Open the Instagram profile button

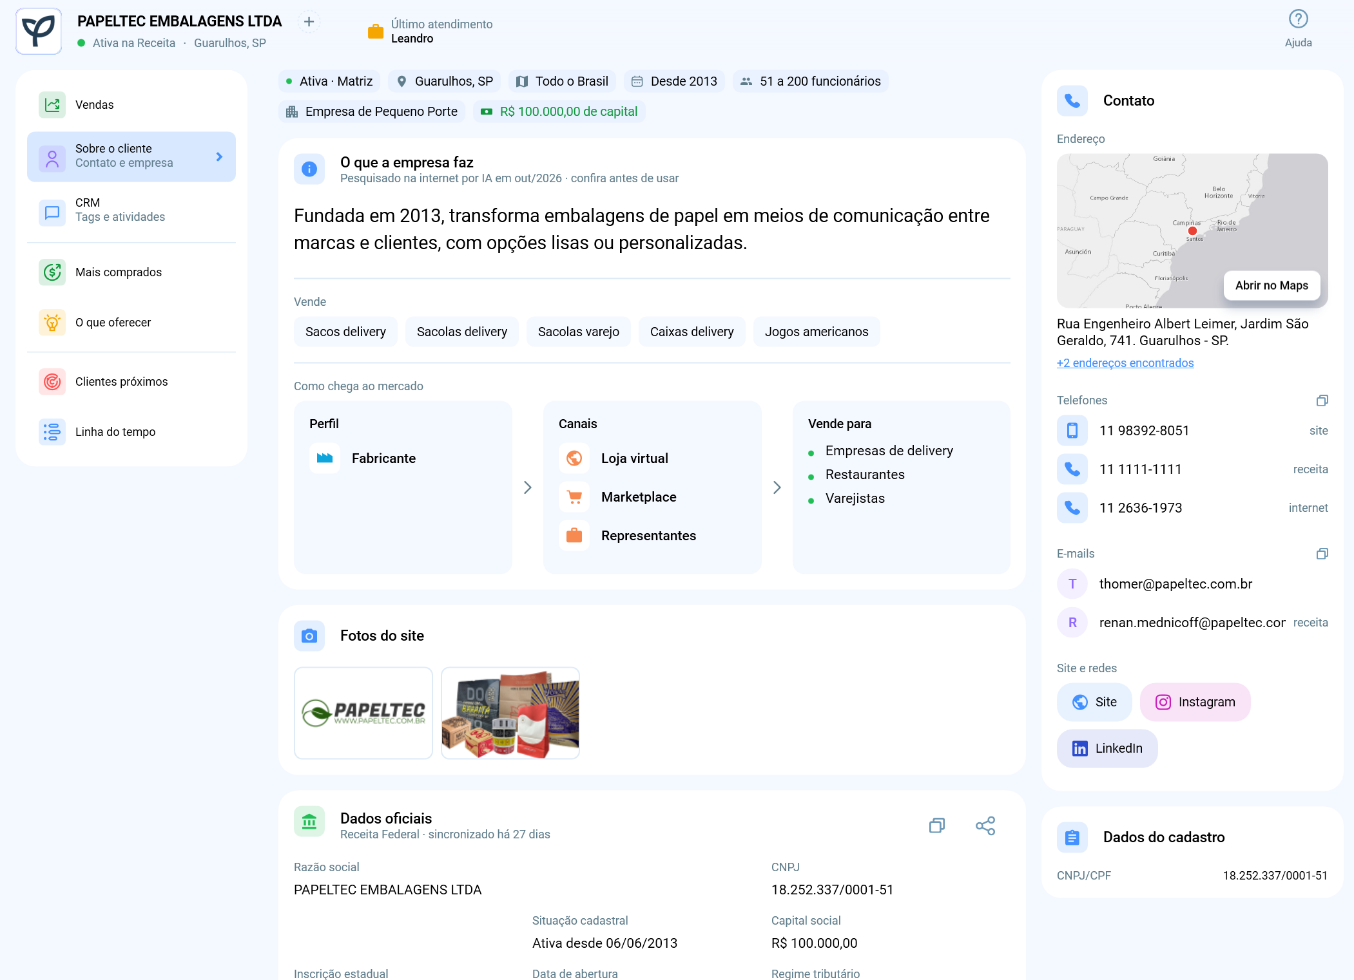[1195, 702]
